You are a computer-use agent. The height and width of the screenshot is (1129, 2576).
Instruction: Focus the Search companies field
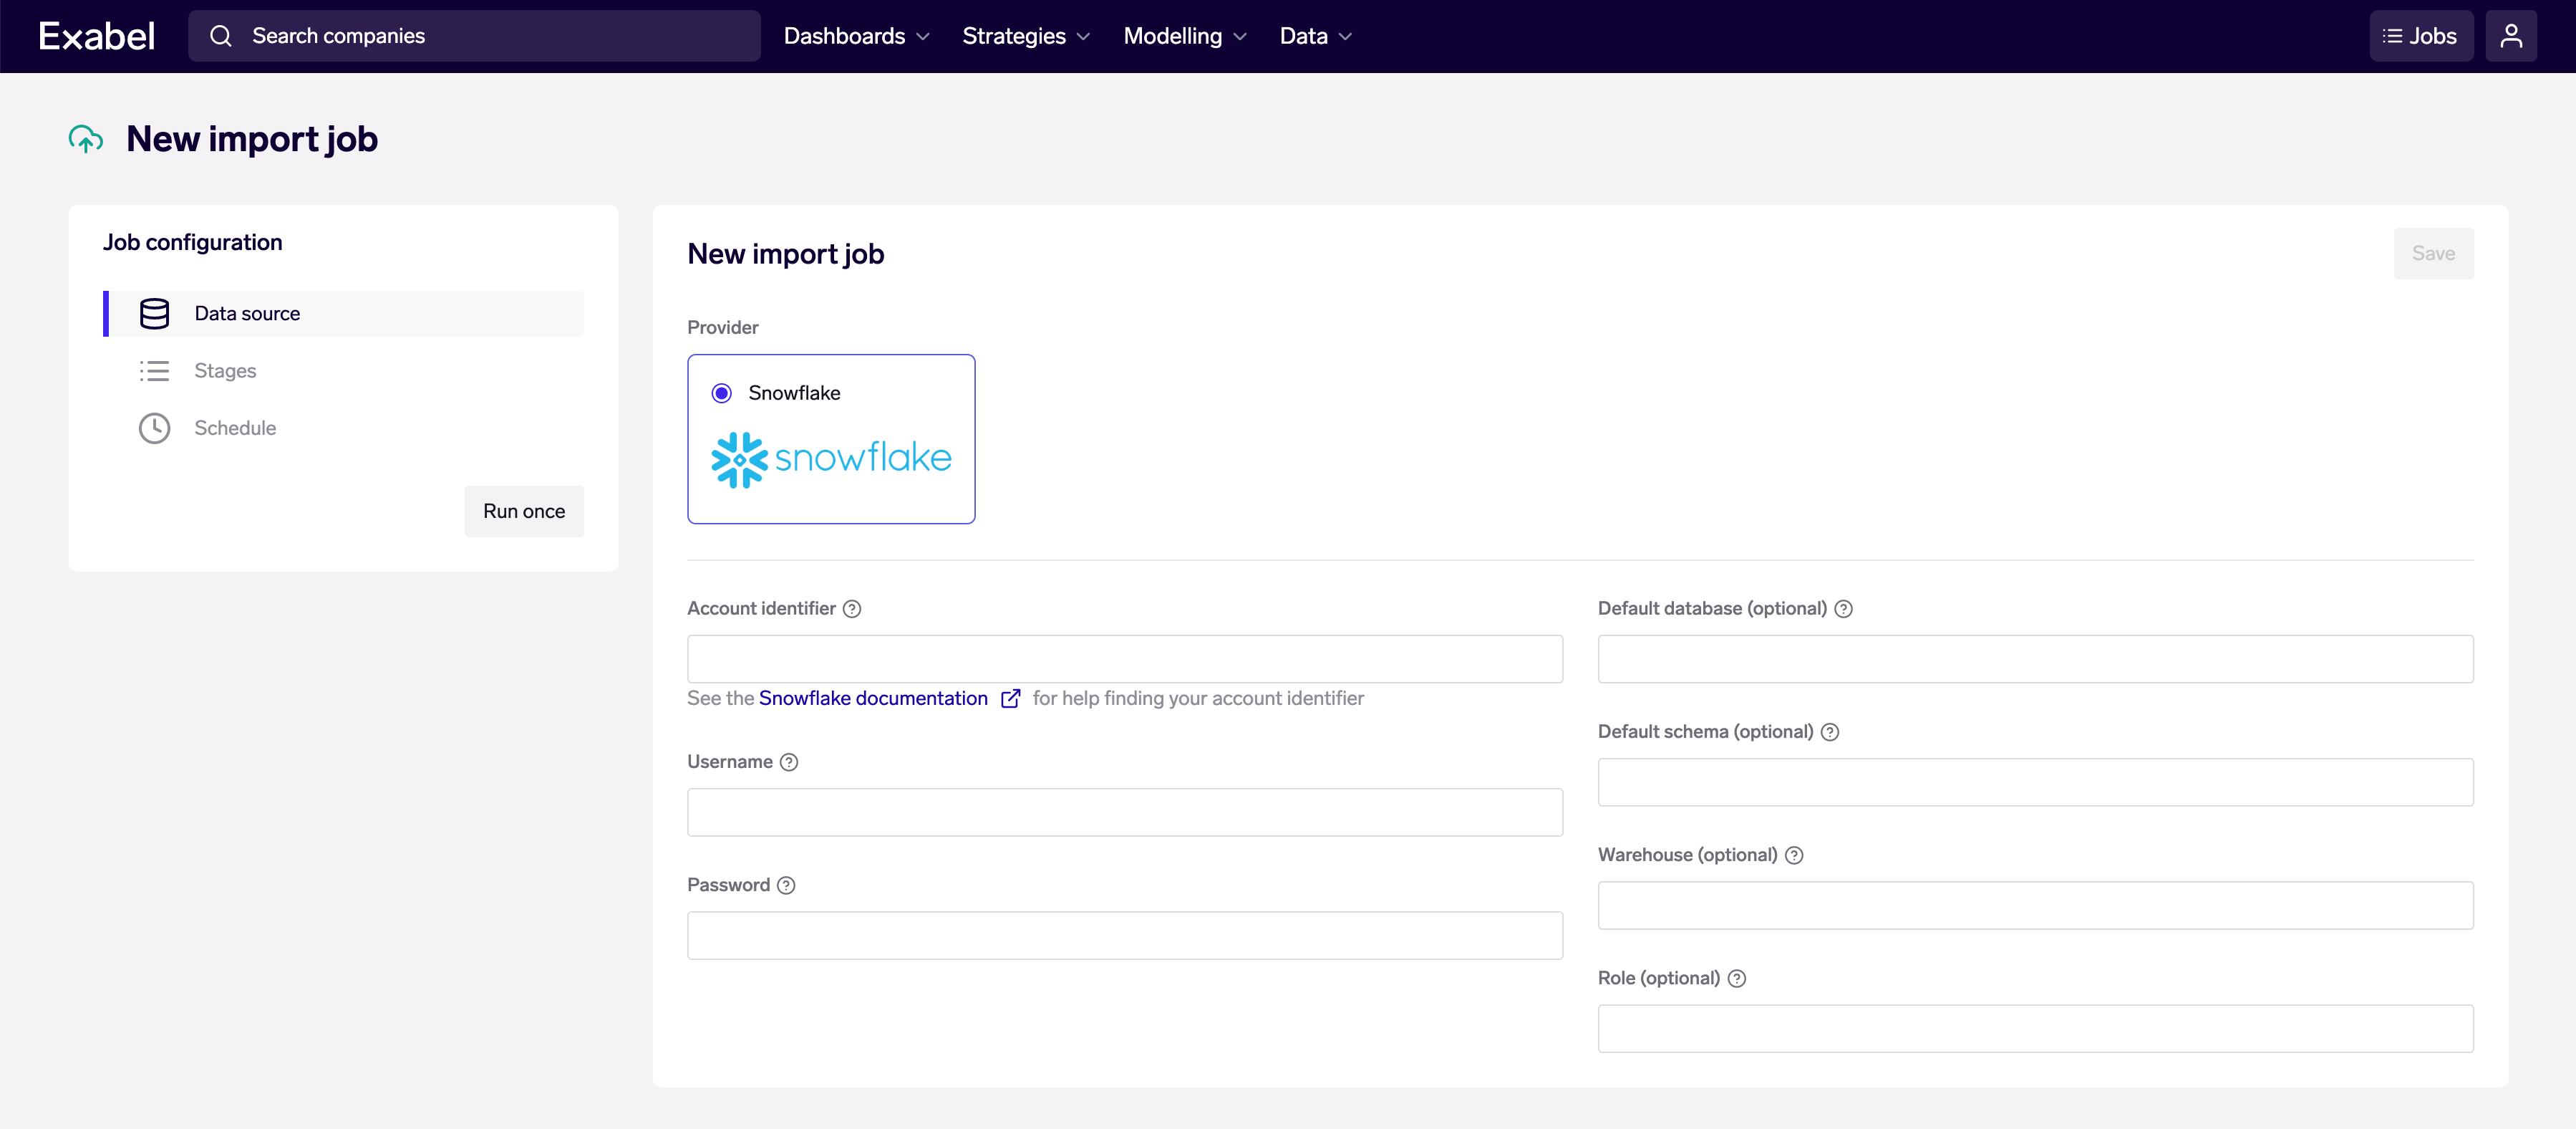[474, 36]
